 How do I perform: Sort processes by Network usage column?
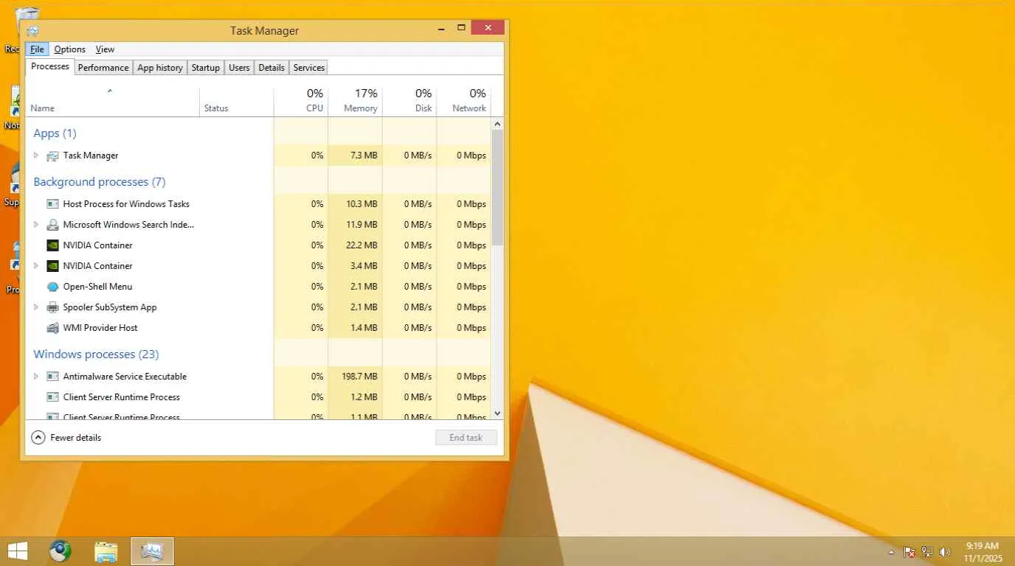(x=464, y=102)
